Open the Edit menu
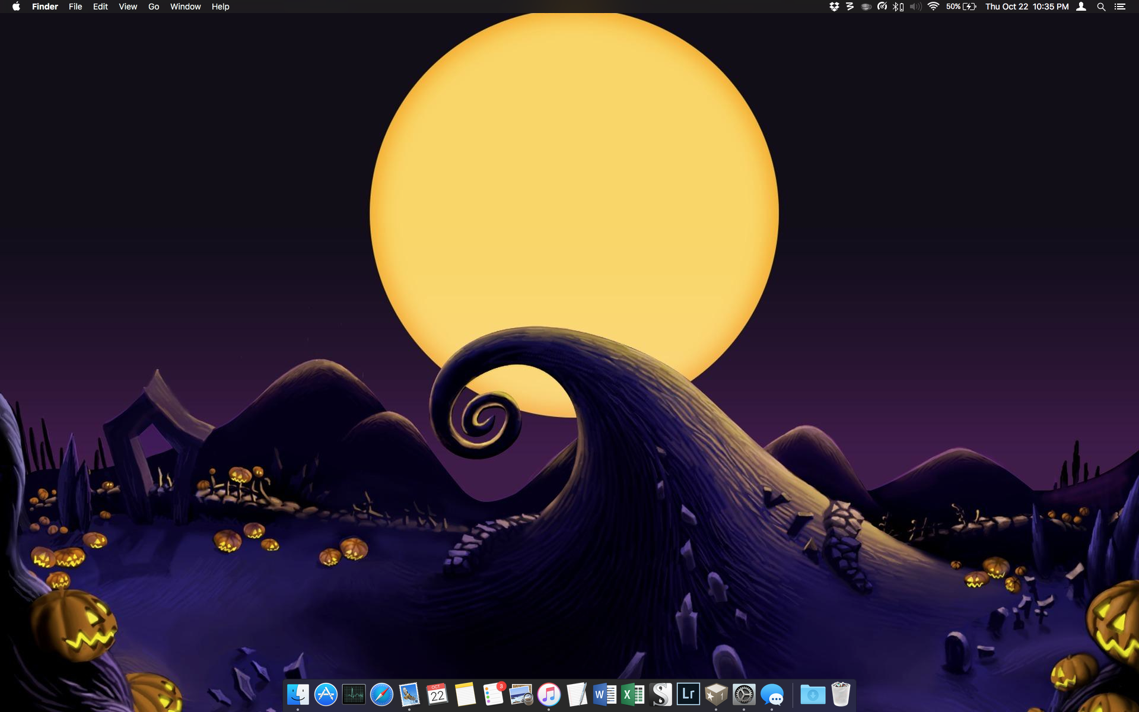This screenshot has width=1139, height=712. (x=100, y=7)
